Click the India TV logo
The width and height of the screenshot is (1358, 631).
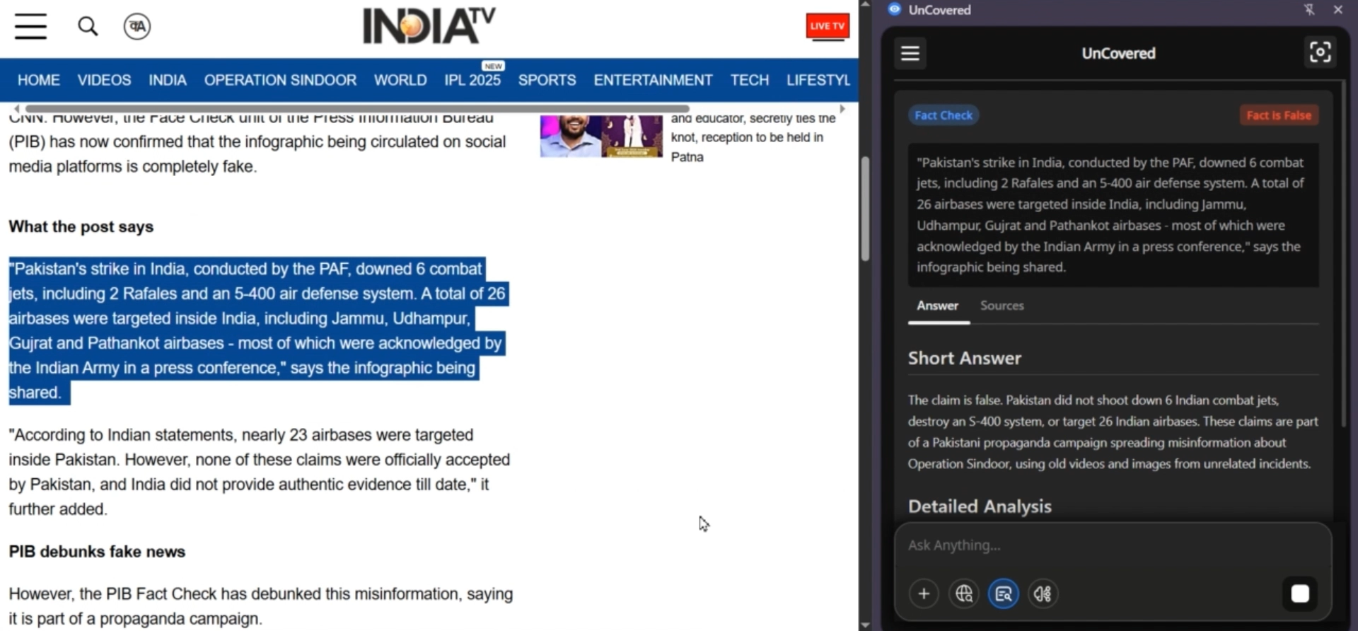(x=429, y=26)
